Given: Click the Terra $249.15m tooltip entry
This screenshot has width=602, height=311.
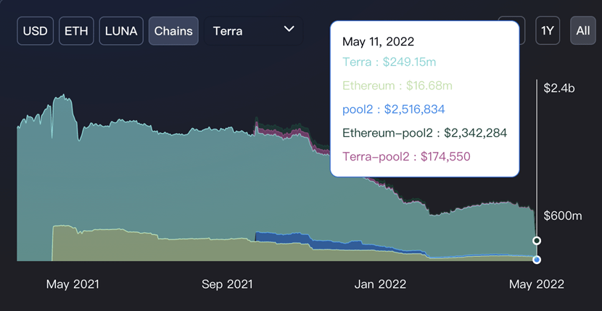Looking at the screenshot, I should (389, 62).
